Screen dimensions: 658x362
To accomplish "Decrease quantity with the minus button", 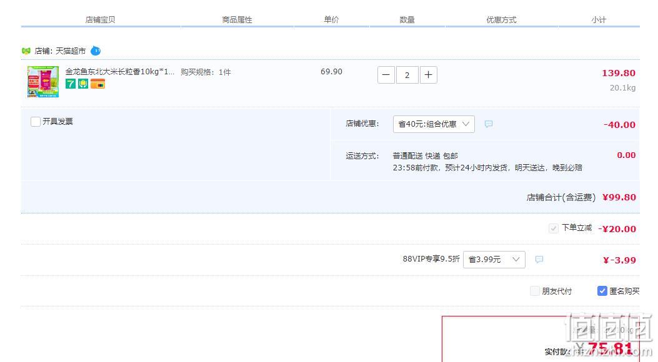I will point(386,75).
